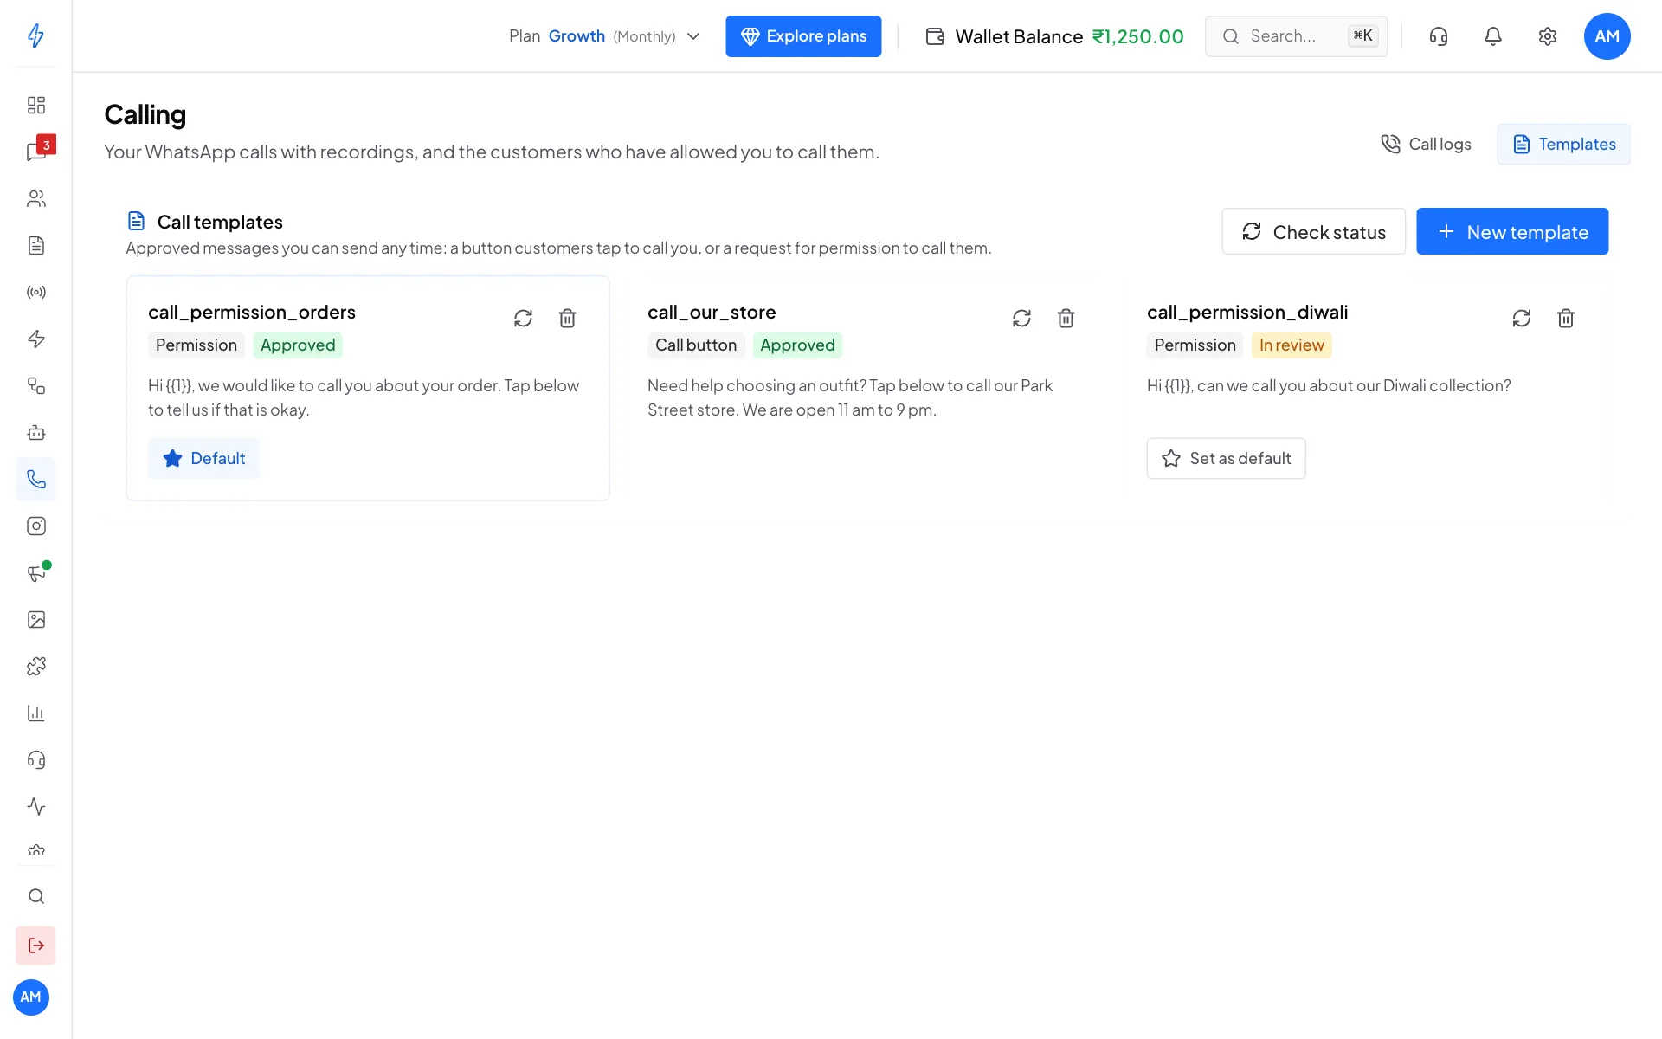This screenshot has width=1662, height=1039.
Task: Open the AM avatar at sidebar bottom
Action: [x=31, y=997]
